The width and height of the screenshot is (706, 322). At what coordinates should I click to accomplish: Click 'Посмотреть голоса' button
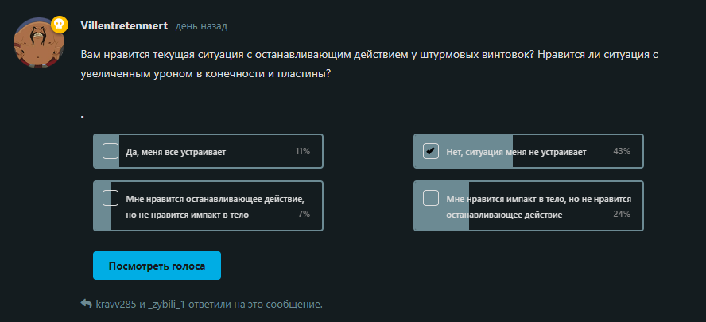pyautogui.click(x=157, y=266)
